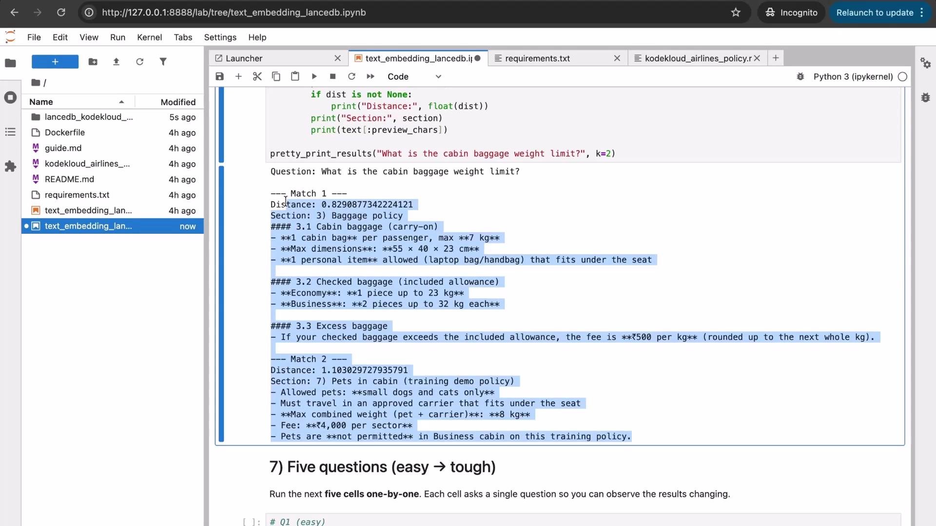Reload the page with the refresh icon
Image resolution: width=936 pixels, height=526 pixels.
pyautogui.click(x=61, y=13)
